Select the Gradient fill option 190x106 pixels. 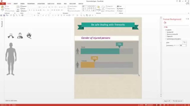[166, 32]
